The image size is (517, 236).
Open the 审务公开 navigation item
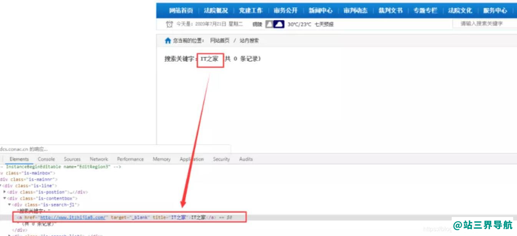point(286,11)
